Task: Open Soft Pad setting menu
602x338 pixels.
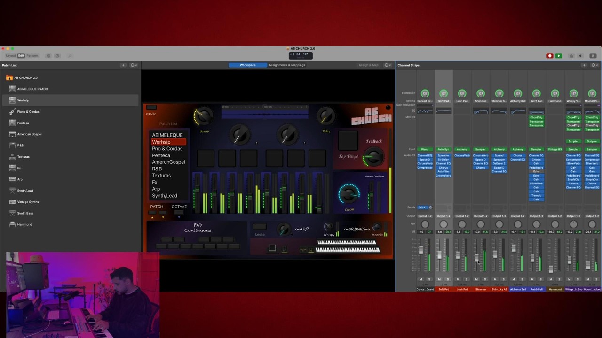Action: [x=444, y=101]
